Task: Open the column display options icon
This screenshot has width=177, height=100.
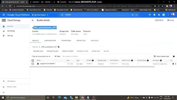Action: click(174, 56)
